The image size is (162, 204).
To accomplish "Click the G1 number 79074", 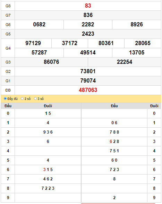I will 88,80.
